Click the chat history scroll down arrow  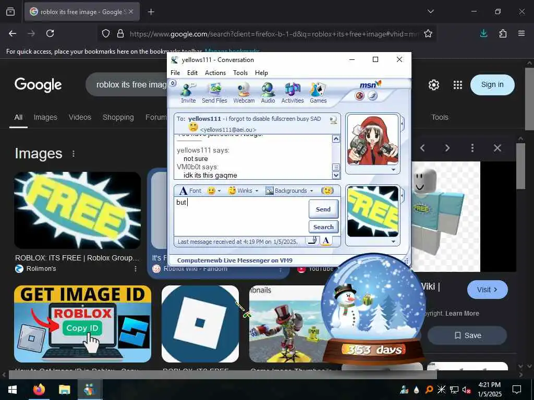[336, 176]
